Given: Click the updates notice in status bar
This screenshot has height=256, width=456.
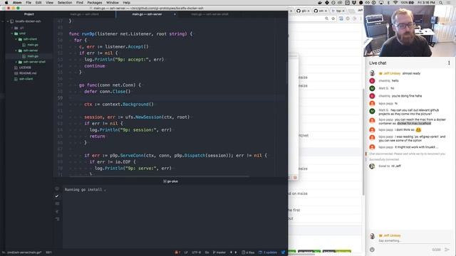Looking at the screenshot, I should [x=268, y=252].
